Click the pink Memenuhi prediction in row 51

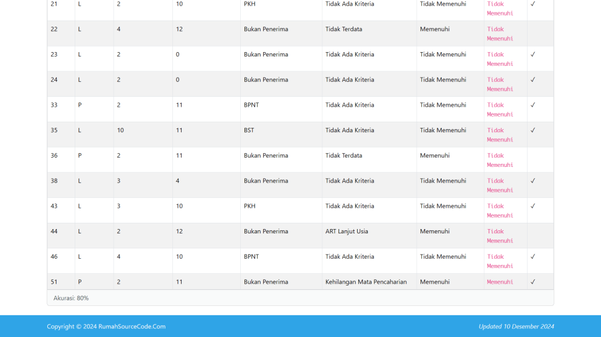(500, 282)
